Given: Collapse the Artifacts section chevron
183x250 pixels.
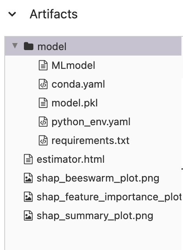Looking at the screenshot, I should pos(12,14).
